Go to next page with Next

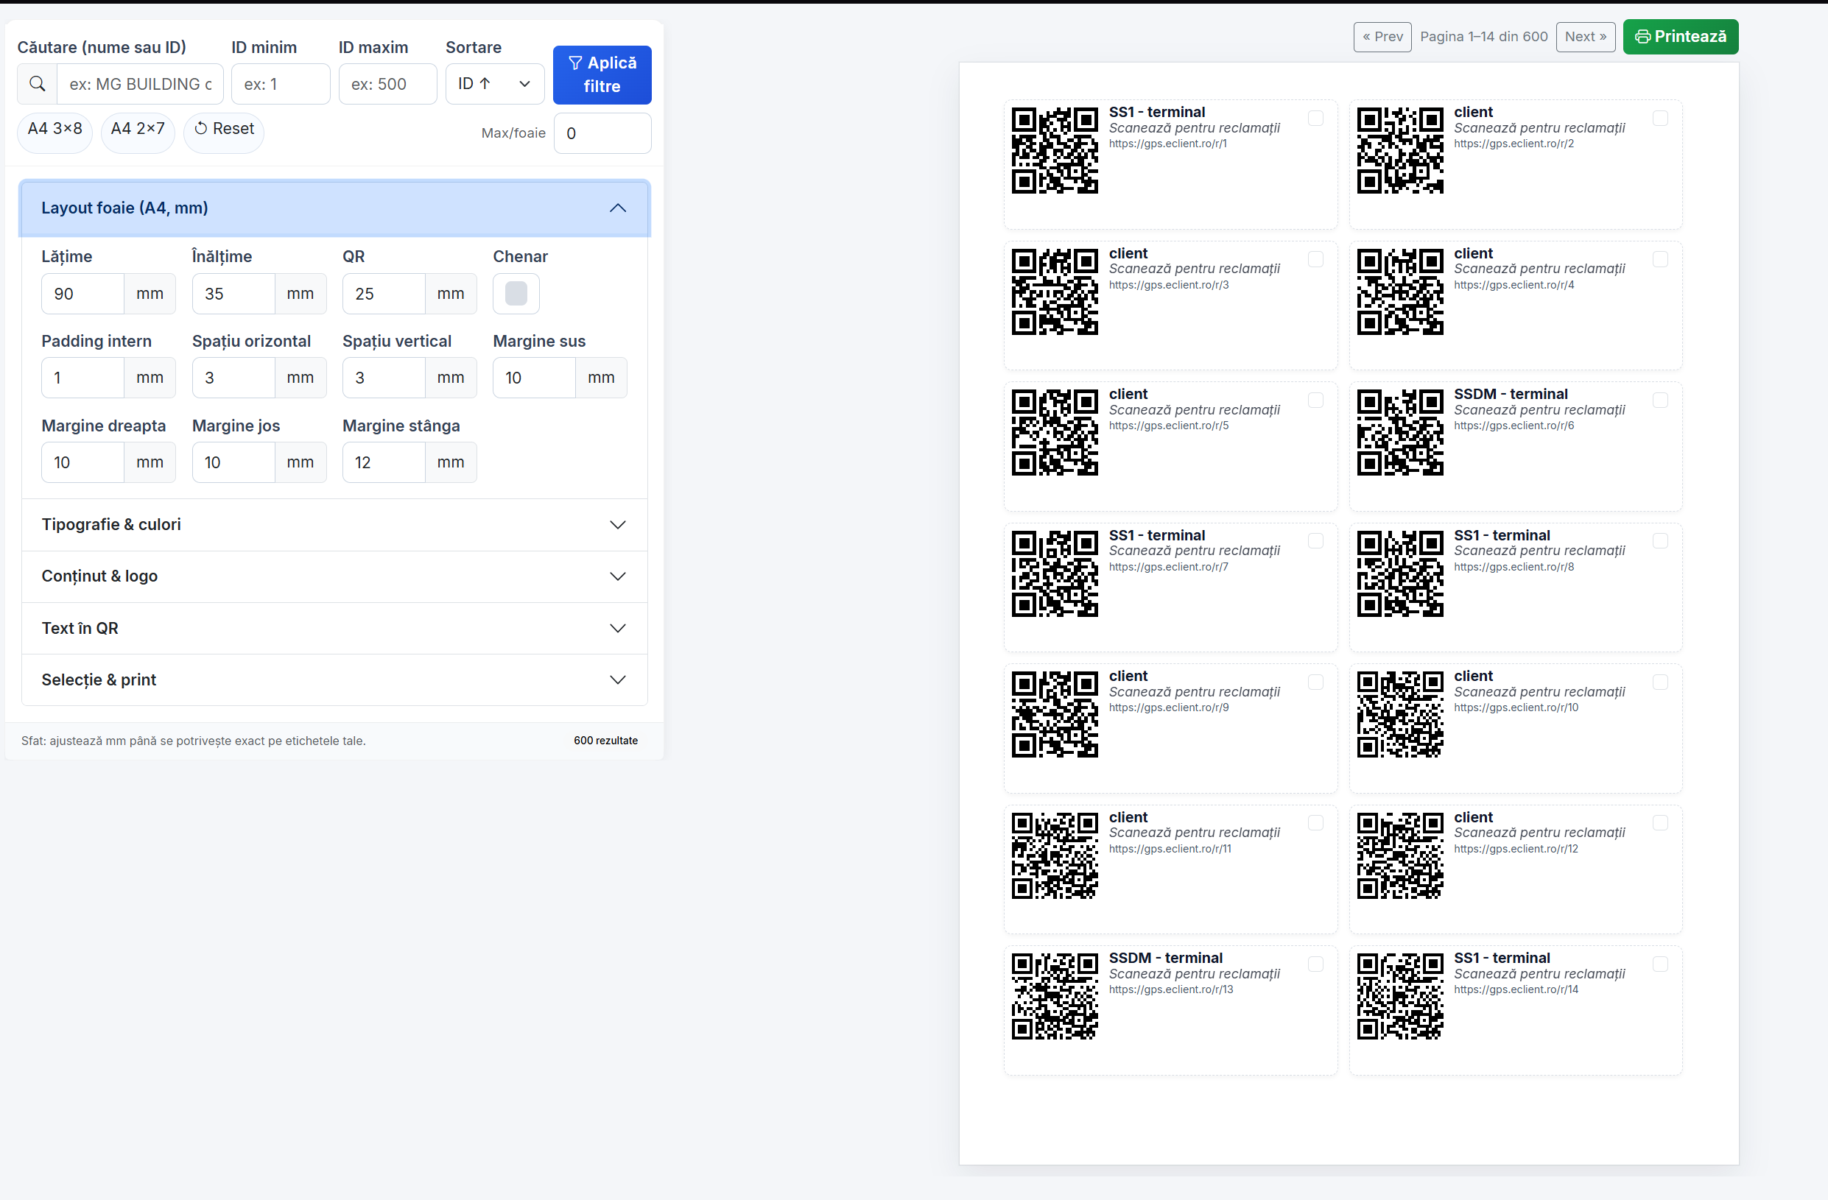point(1585,37)
